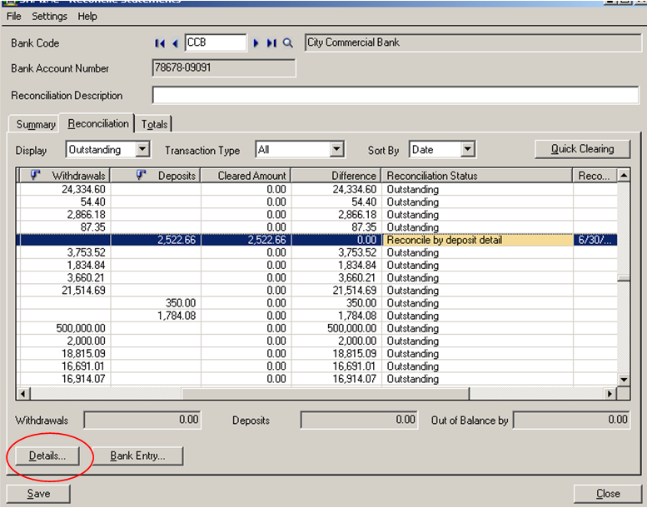Save the reconciliation
This screenshot has height=508, width=647.
click(38, 494)
